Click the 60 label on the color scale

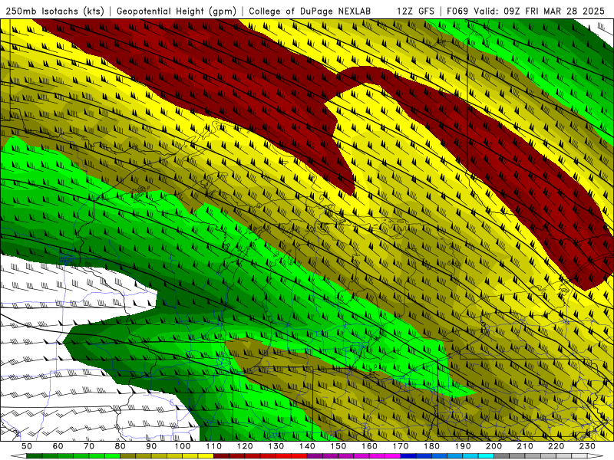58,446
